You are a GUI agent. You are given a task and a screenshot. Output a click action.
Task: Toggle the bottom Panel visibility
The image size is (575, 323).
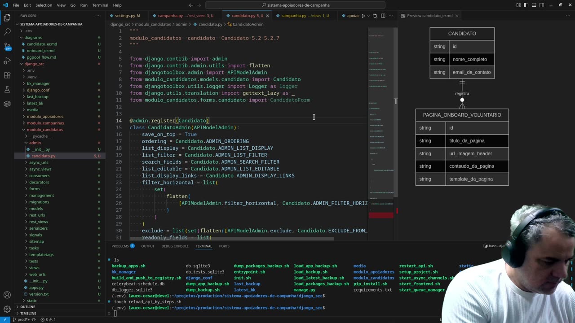click(x=533, y=5)
